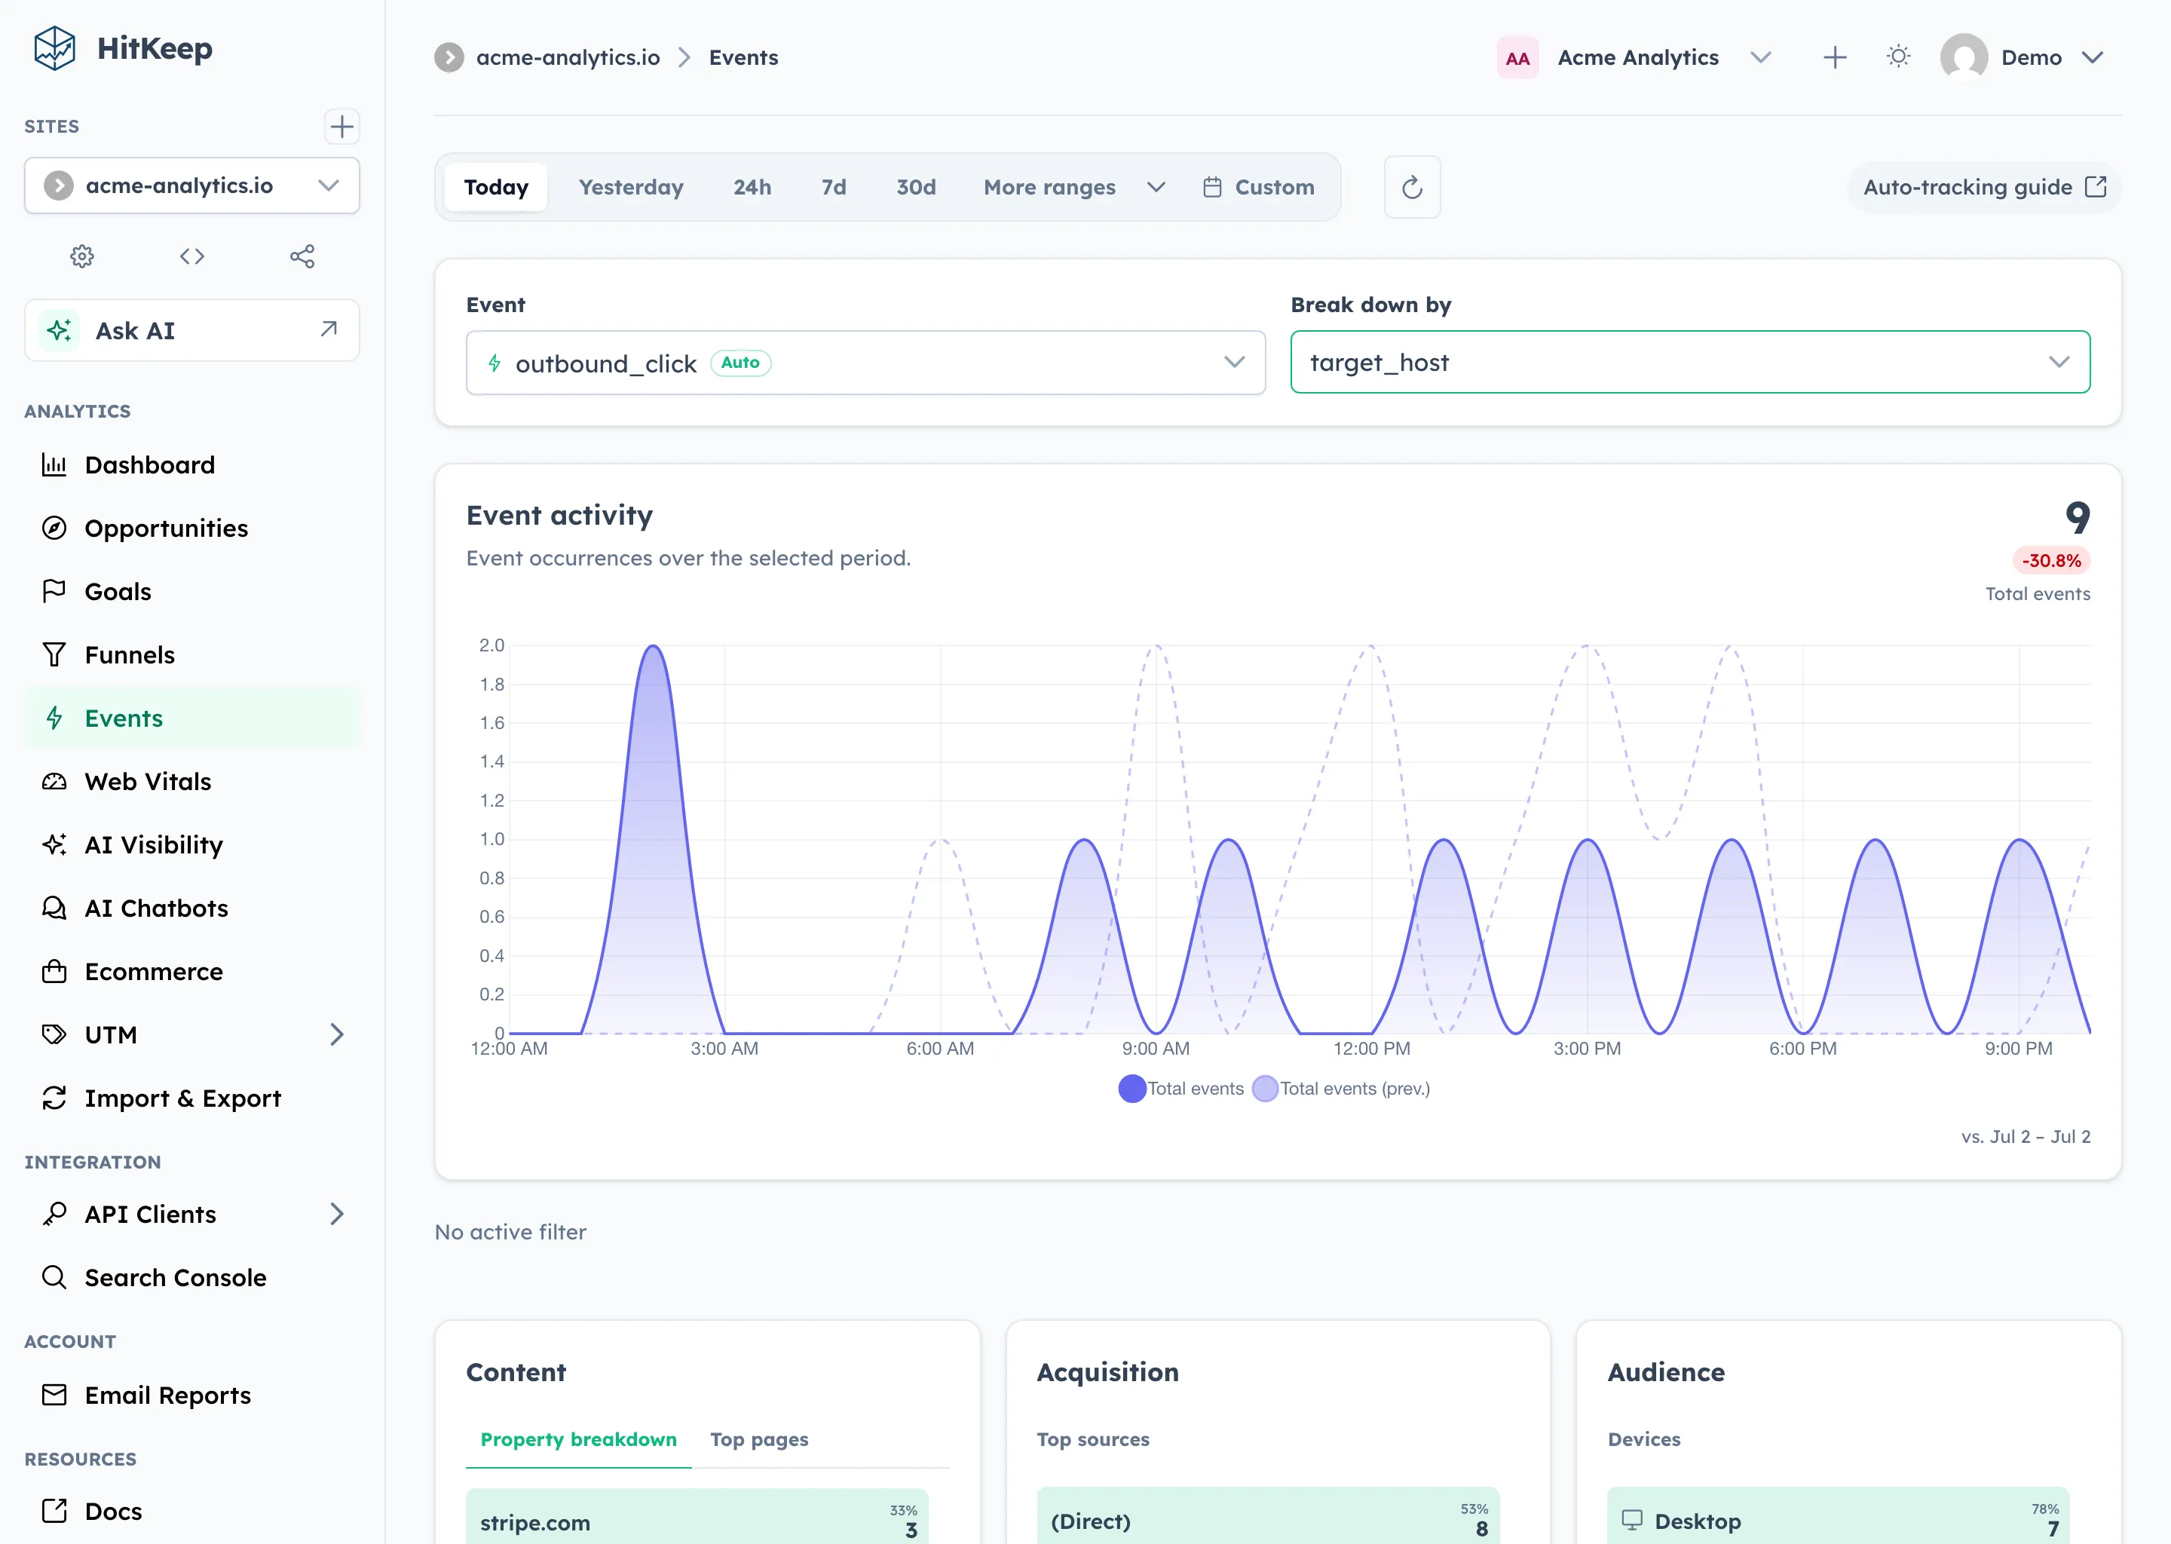The image size is (2171, 1544).
Task: Select the Today range
Action: click(496, 187)
